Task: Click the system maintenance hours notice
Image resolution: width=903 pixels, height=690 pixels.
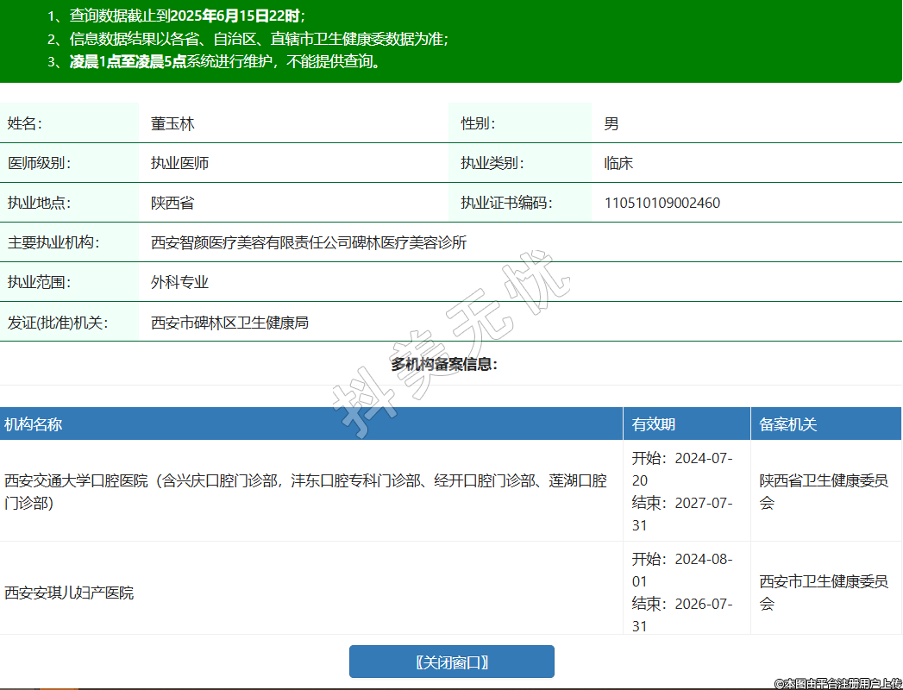Action: 224,62
